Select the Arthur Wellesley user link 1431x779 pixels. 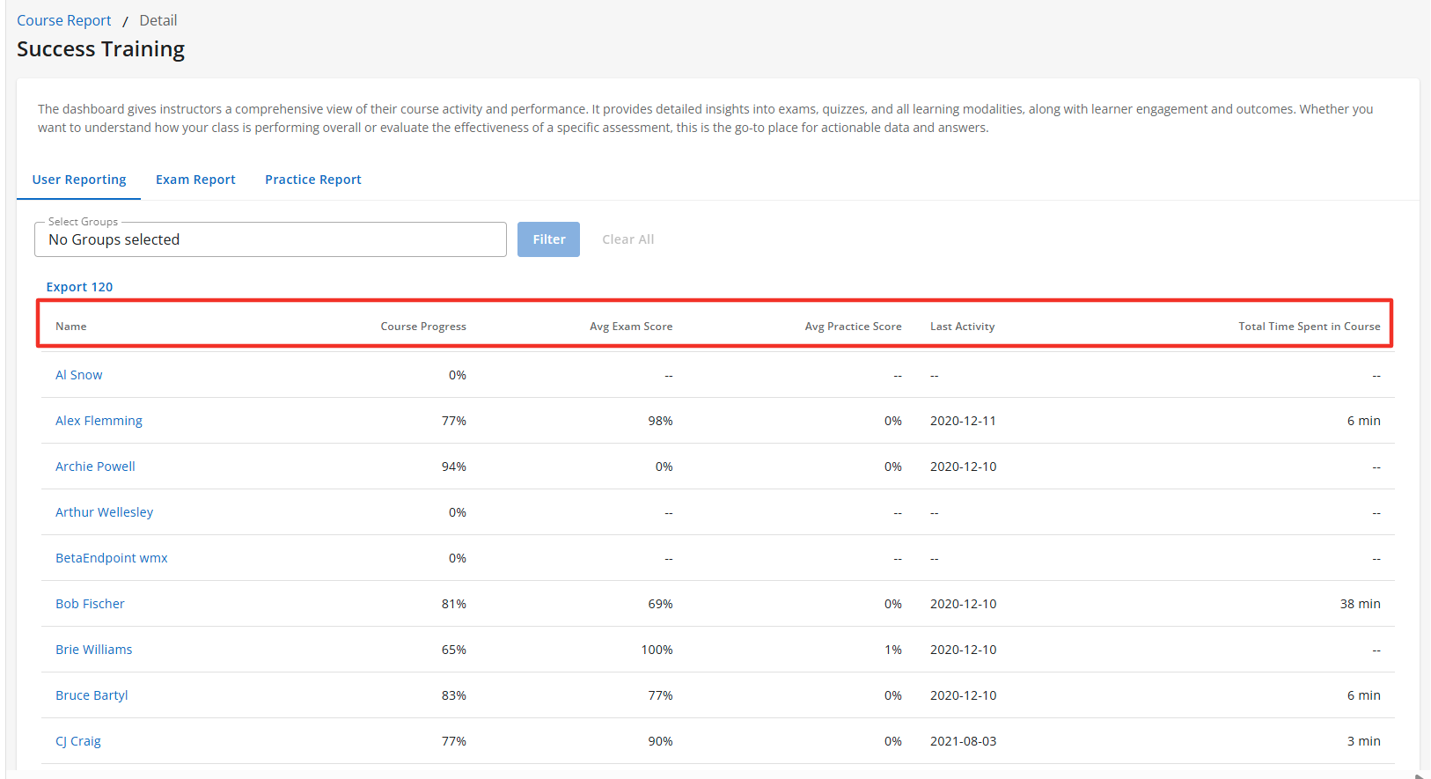(x=104, y=512)
